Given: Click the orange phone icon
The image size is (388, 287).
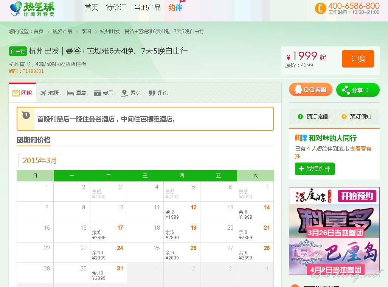Looking at the screenshot, I should [x=320, y=8].
